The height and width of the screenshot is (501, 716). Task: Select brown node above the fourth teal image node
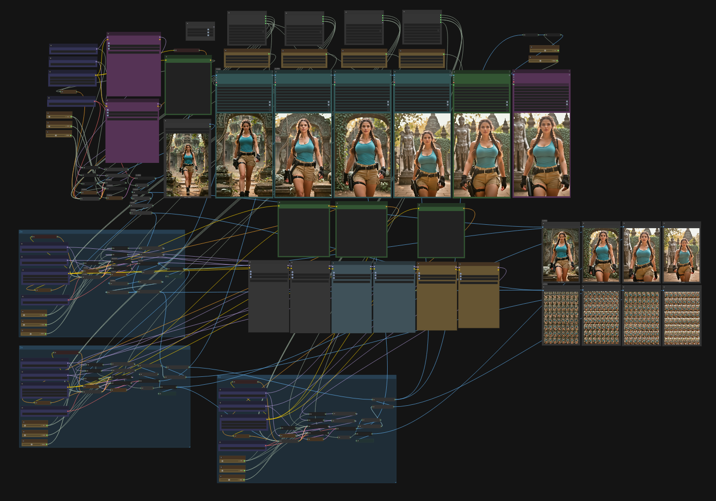tap(422, 59)
